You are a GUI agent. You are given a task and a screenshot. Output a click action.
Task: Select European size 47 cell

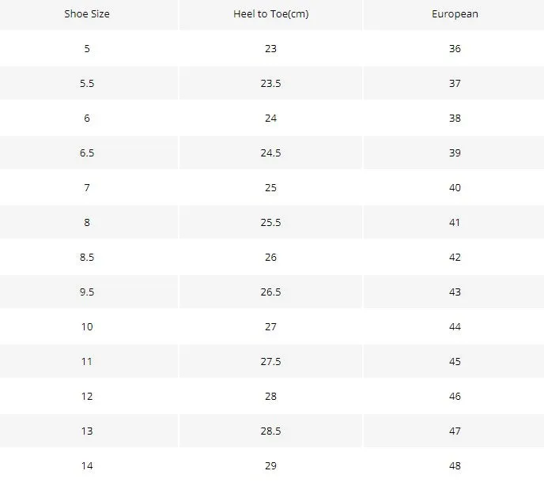[x=455, y=431]
